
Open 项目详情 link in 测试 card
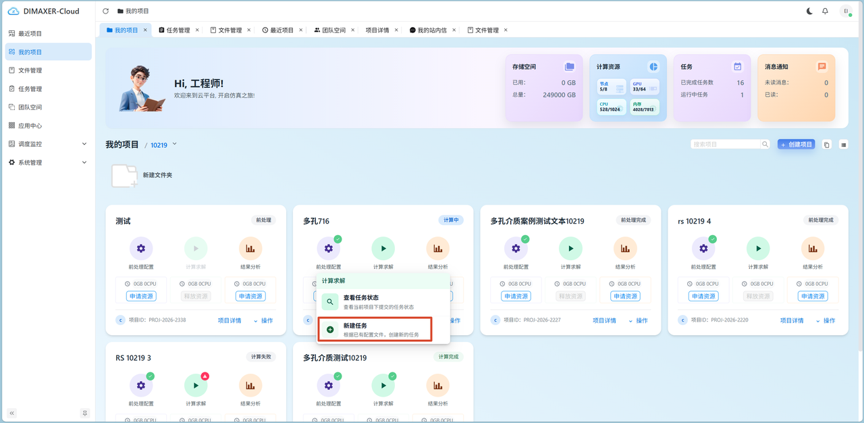[230, 320]
